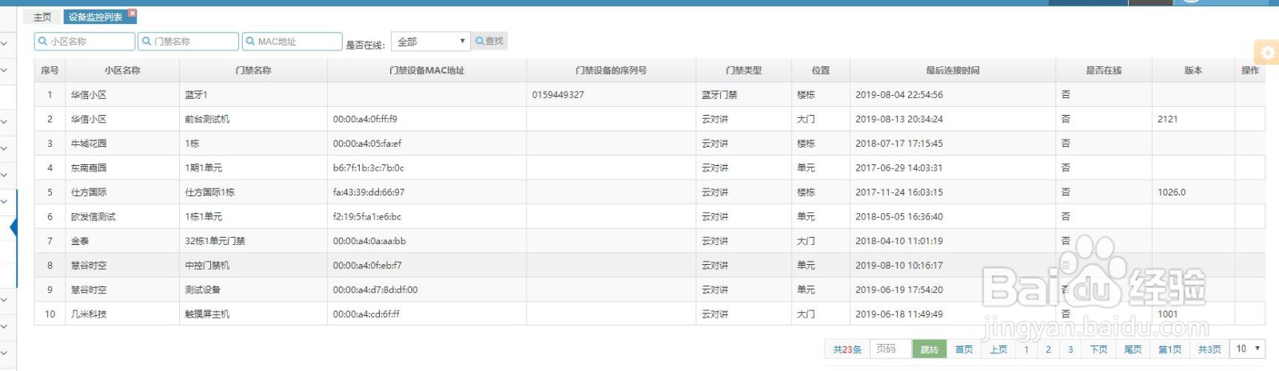
Task: Select 触摸屏主机 door name
Action: pyautogui.click(x=207, y=314)
